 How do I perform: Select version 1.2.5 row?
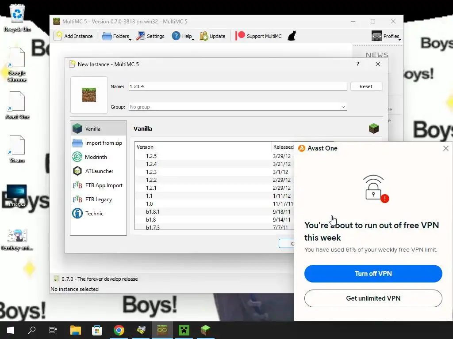tap(215, 156)
